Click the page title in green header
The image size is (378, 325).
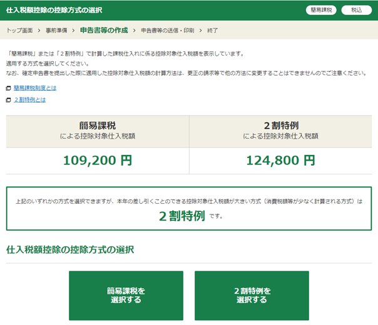coord(54,10)
